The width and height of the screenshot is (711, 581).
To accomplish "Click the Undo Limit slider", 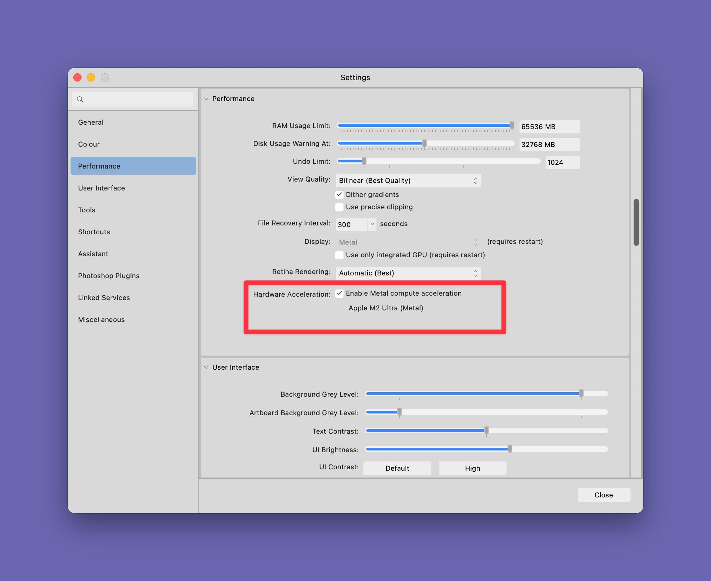I will point(439,161).
